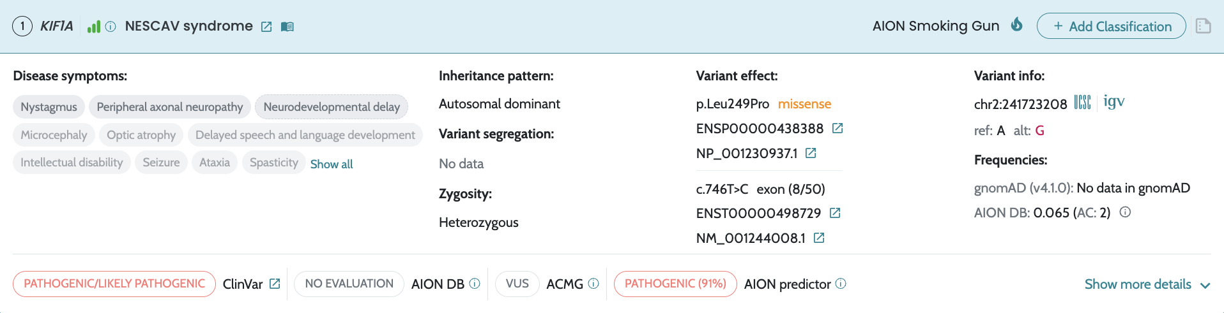Open variant in UCSC genome browser

pos(1082,102)
